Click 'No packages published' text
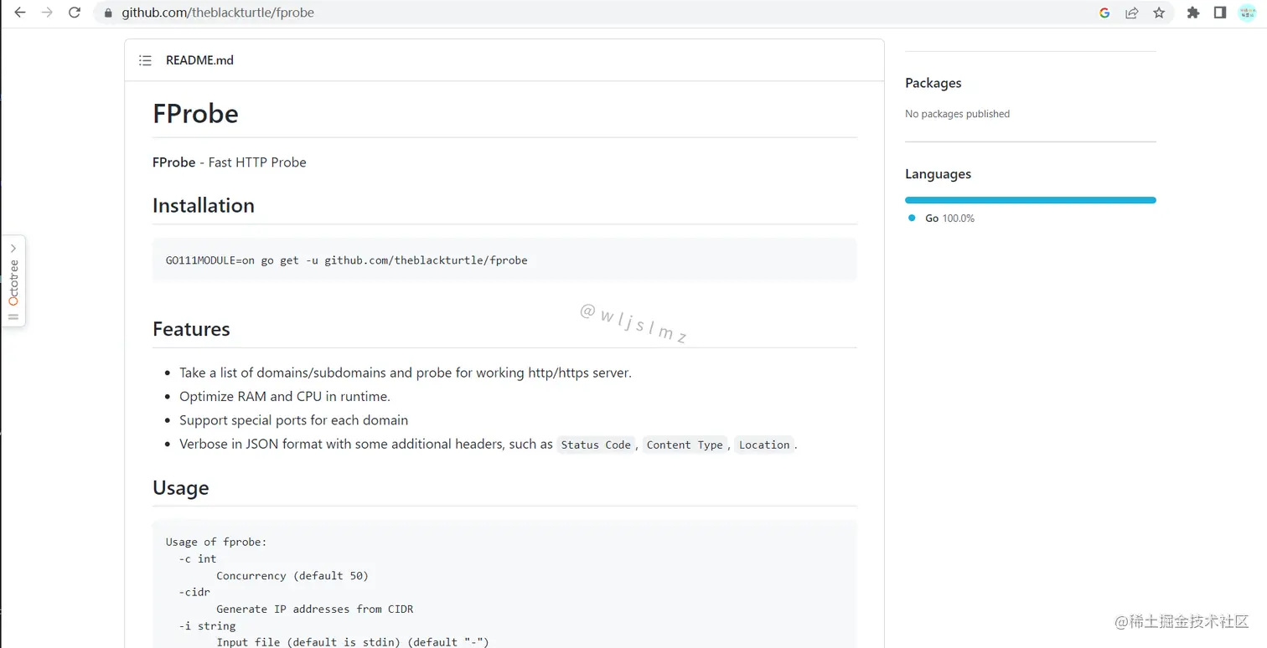This screenshot has width=1267, height=648. pos(957,114)
